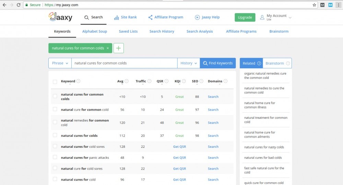Click the KQI column help icon
Image resolution: width=343 pixels, height=185 pixels.
184,81
